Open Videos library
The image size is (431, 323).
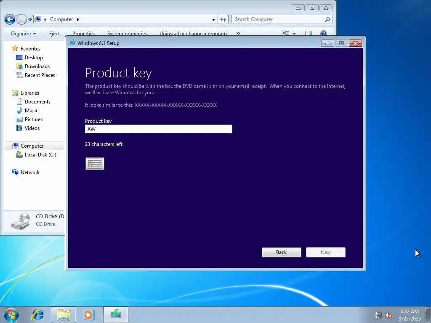coord(32,128)
